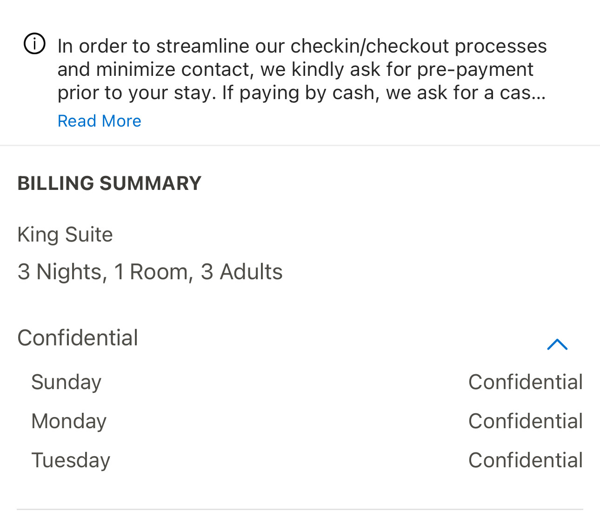Tap the "3 Adults" text
This screenshot has height=518, width=600.
241,272
